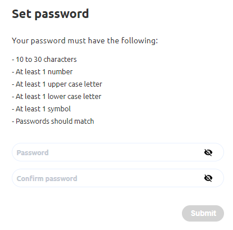Toggle visibility eye icon in Confirm password field

[208, 178]
